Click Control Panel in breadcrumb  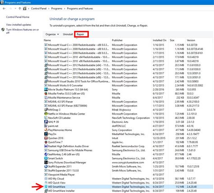tap(39, 9)
